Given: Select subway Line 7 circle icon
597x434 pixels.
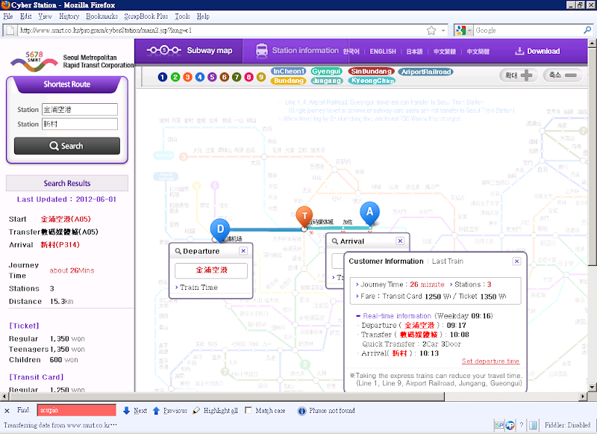Looking at the screenshot, I should 237,77.
